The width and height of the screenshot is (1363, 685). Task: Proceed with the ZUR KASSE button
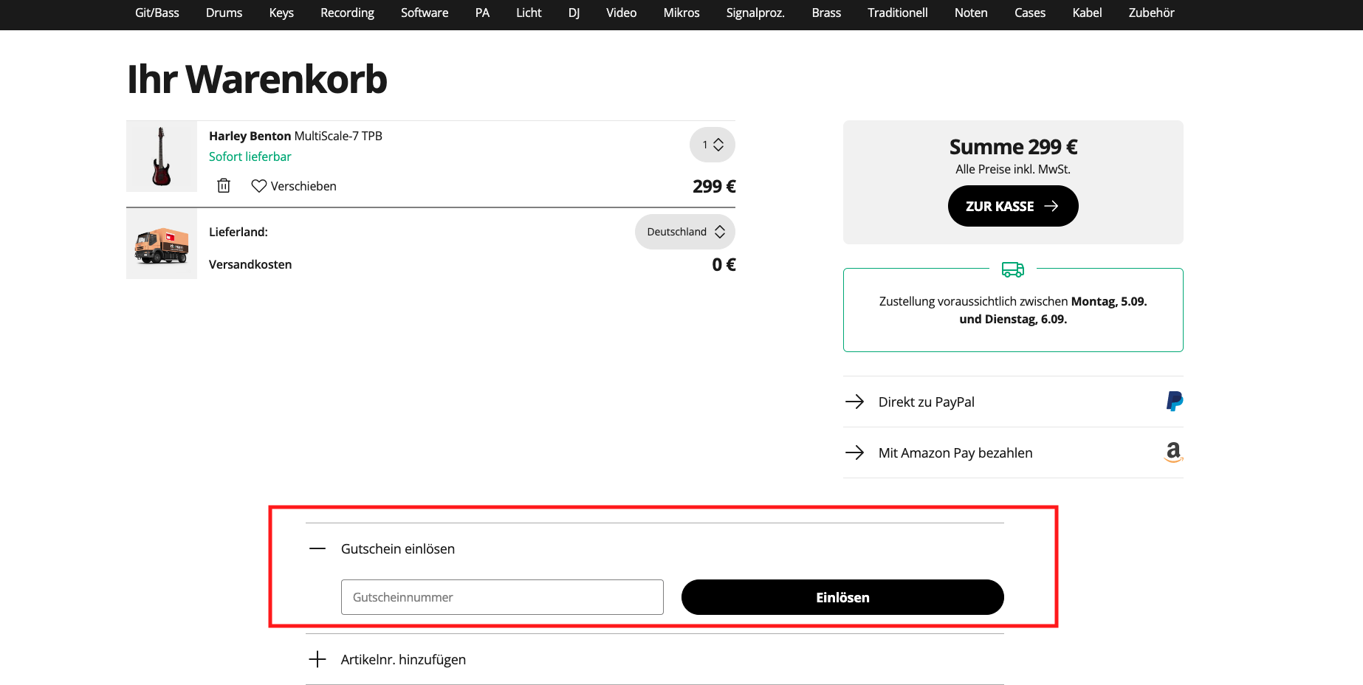click(x=1013, y=206)
